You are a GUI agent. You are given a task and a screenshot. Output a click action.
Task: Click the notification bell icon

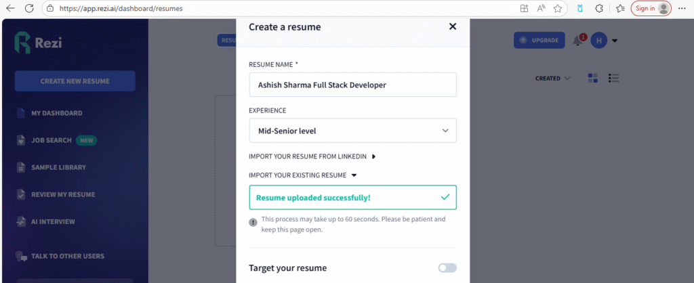[x=577, y=41]
